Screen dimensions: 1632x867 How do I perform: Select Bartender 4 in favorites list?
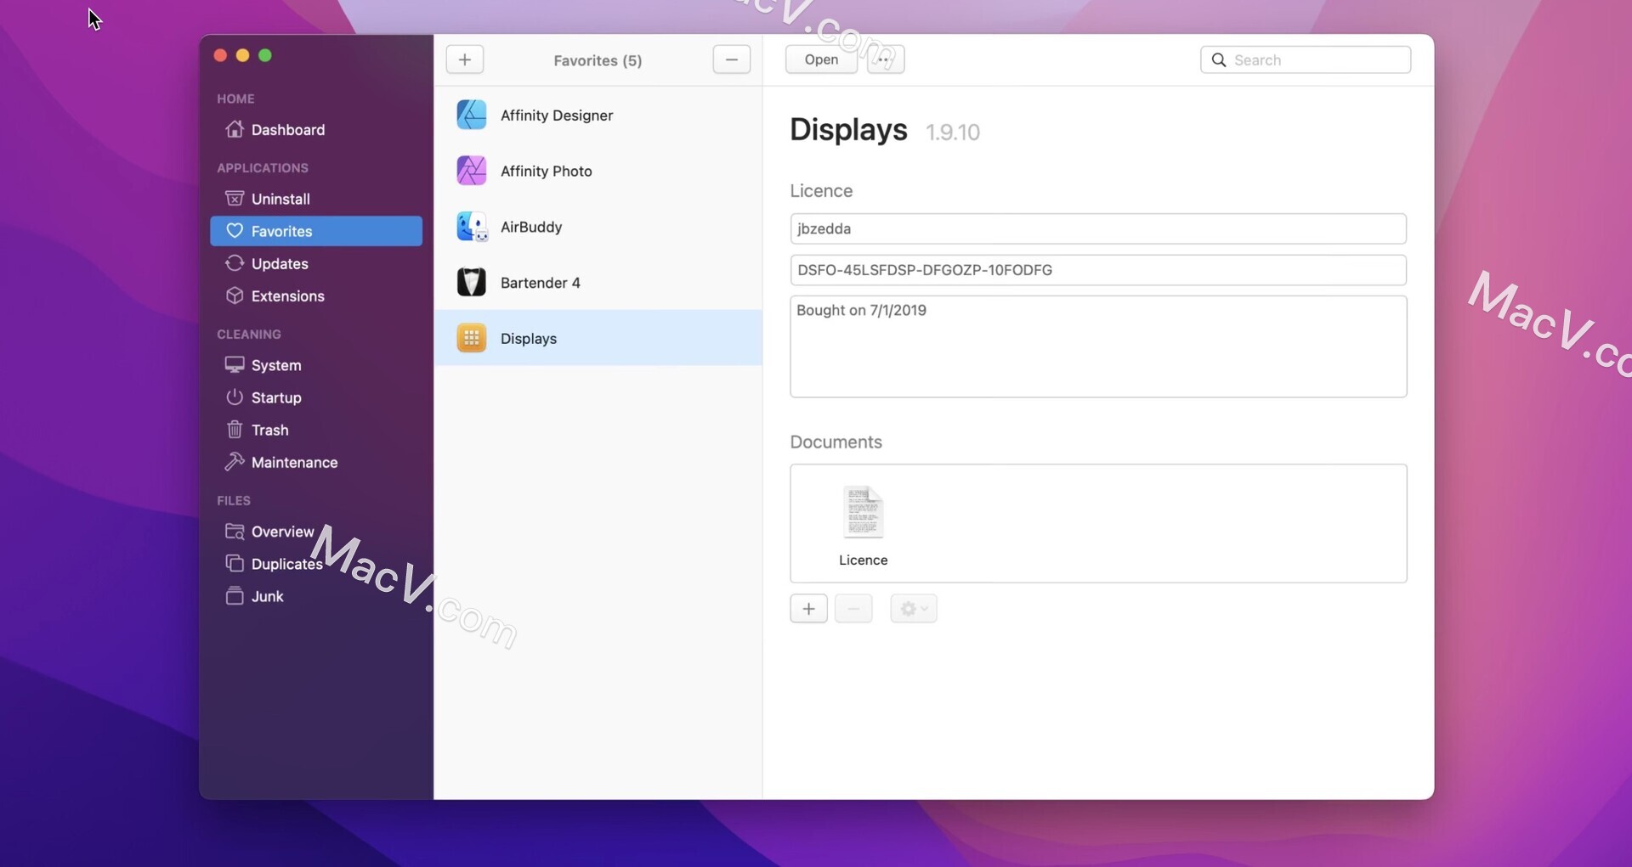click(x=598, y=283)
